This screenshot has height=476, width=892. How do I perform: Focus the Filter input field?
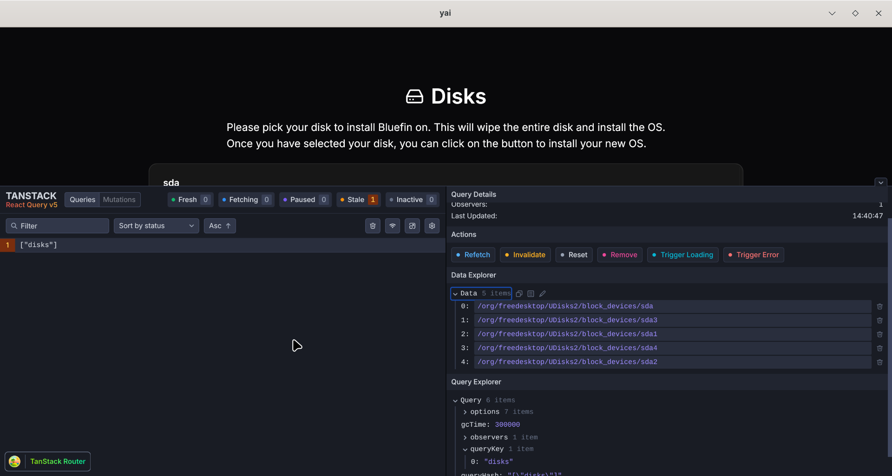click(x=58, y=226)
